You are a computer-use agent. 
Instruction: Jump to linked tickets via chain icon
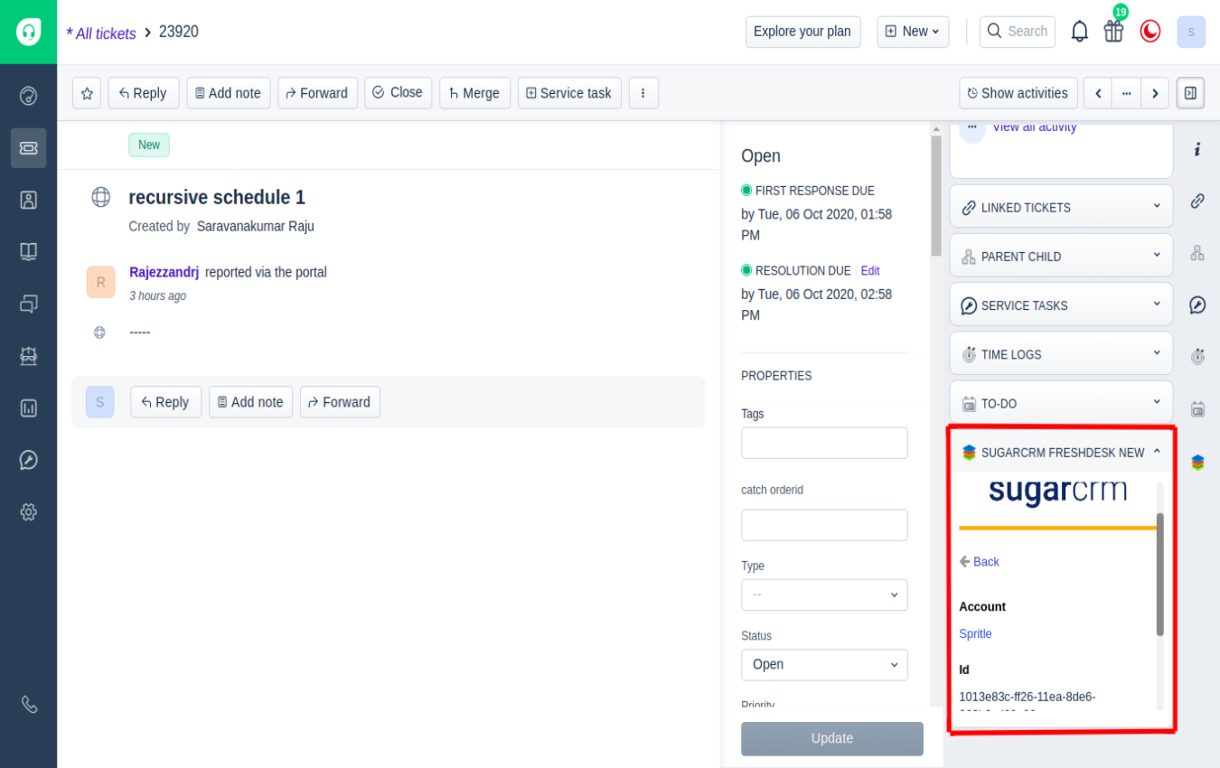point(1197,201)
